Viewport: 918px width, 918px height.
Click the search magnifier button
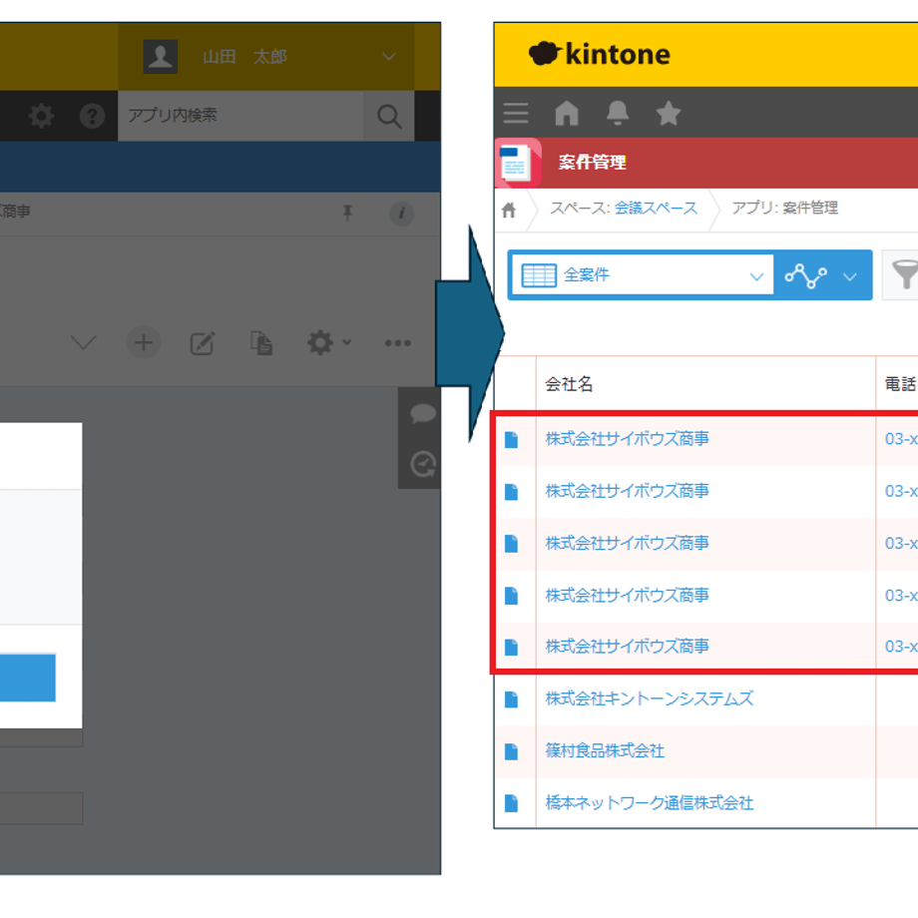(x=389, y=116)
